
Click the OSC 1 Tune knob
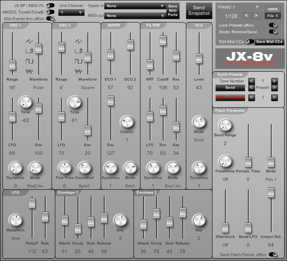point(25,102)
